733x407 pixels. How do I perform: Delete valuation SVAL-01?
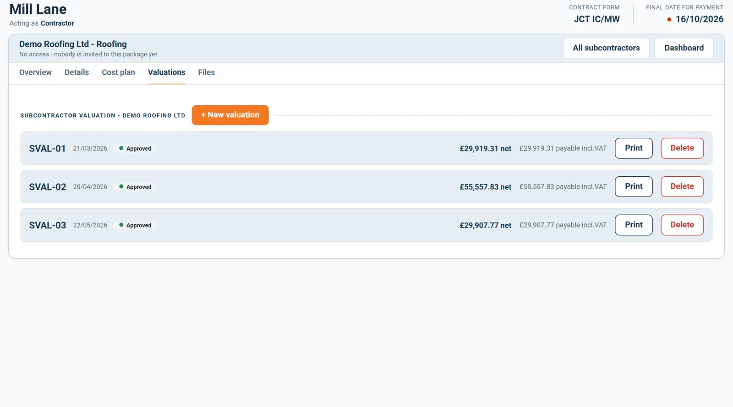click(682, 148)
